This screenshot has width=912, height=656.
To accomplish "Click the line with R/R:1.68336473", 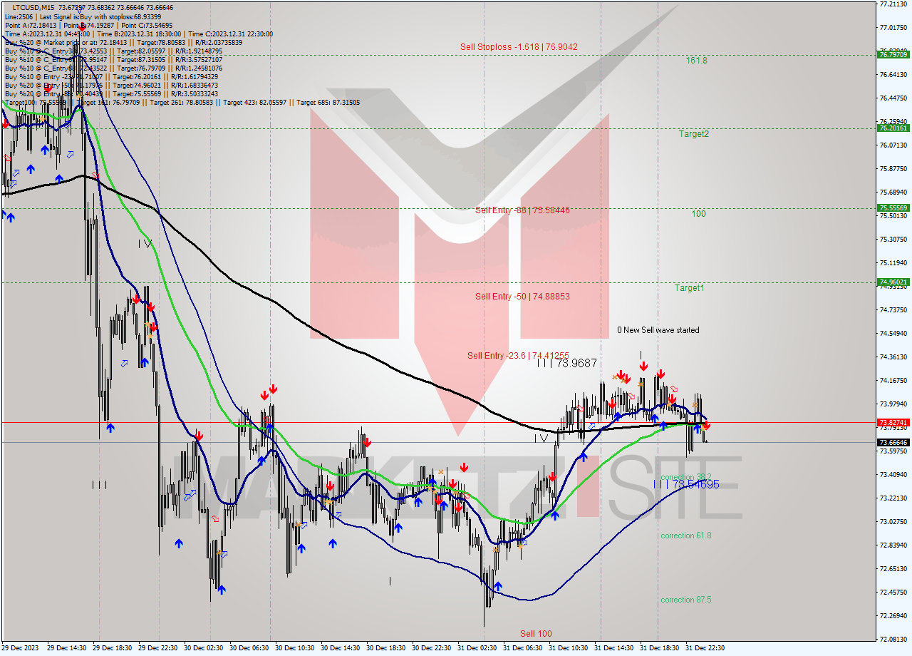I will [111, 85].
